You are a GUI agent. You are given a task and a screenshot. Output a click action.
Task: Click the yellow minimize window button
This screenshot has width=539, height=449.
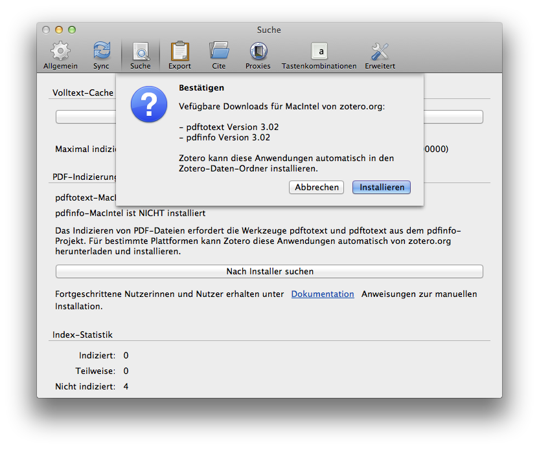click(59, 30)
